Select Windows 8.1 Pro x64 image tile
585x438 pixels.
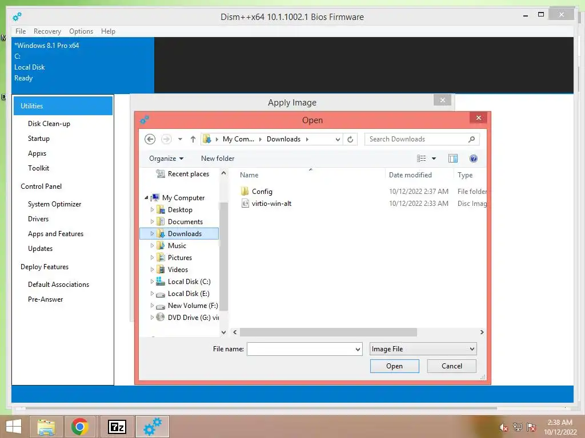tap(83, 65)
